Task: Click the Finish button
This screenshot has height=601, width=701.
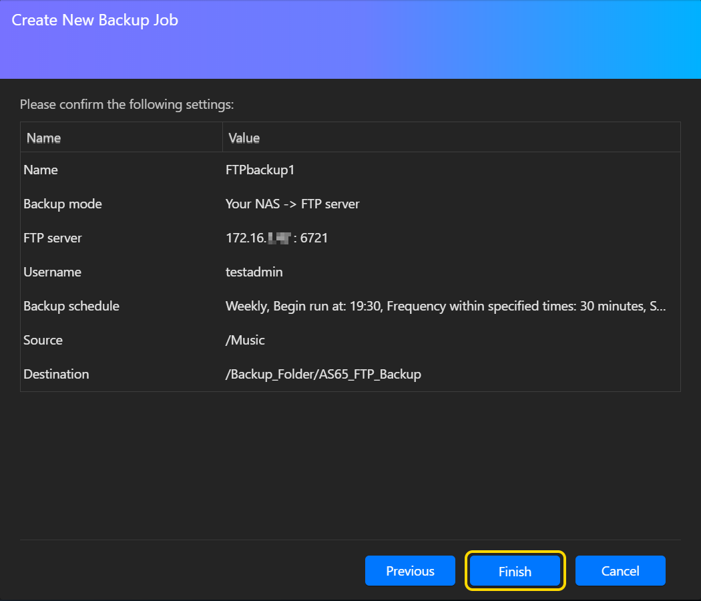Action: coord(515,571)
